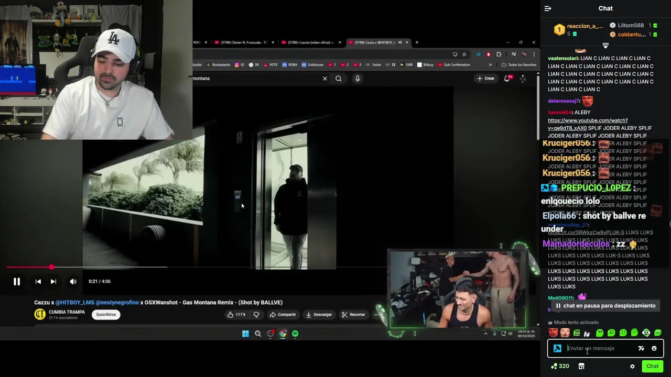Open the @HITBOY_LMS link in the title

click(74, 302)
